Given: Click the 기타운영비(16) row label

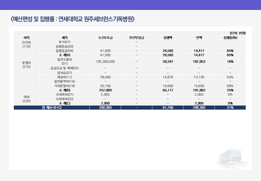Looking at the screenshot, I should [64, 86].
